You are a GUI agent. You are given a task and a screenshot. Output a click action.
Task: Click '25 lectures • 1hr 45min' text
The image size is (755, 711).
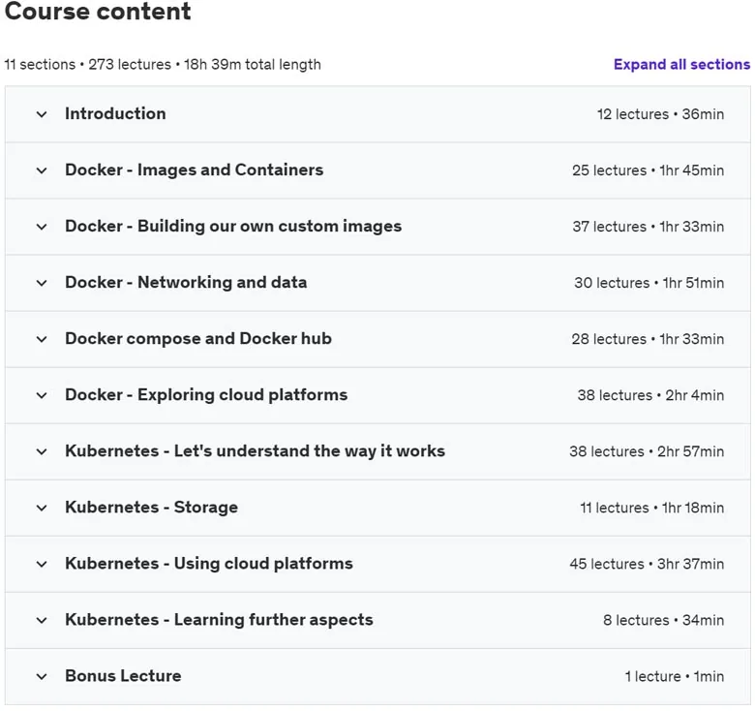pos(649,170)
